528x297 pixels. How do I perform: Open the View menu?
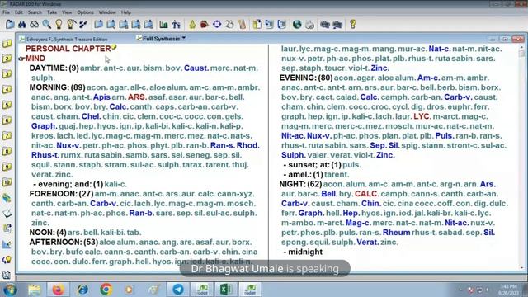point(67,12)
